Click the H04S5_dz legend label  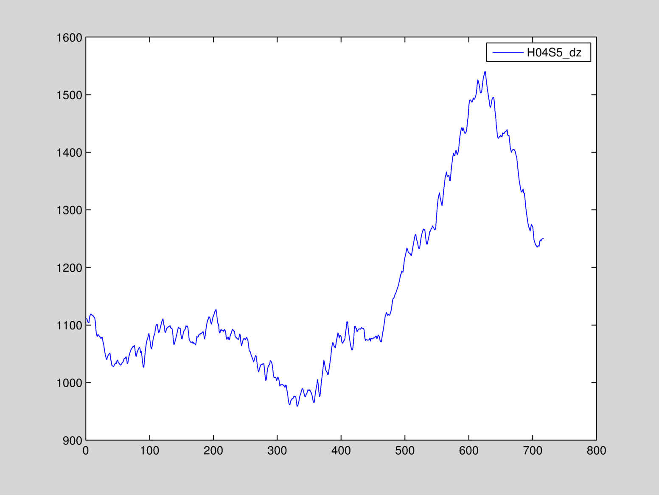(x=554, y=53)
